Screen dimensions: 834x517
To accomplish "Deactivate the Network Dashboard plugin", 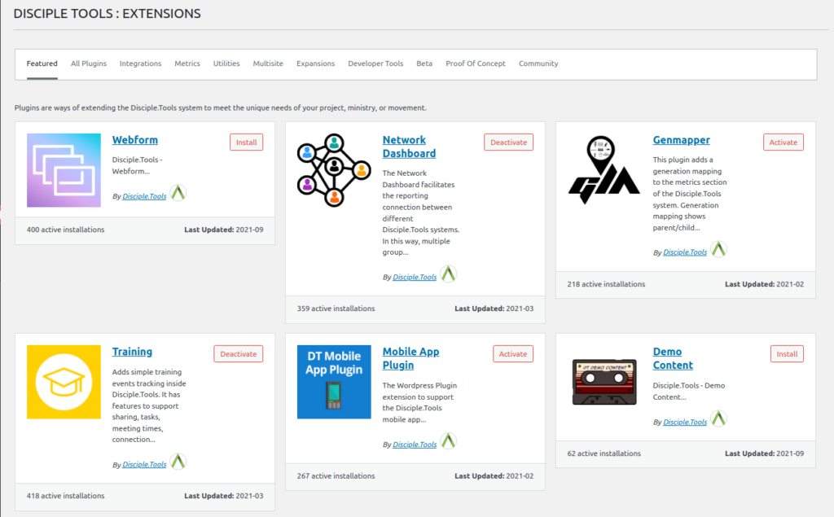I will click(508, 142).
